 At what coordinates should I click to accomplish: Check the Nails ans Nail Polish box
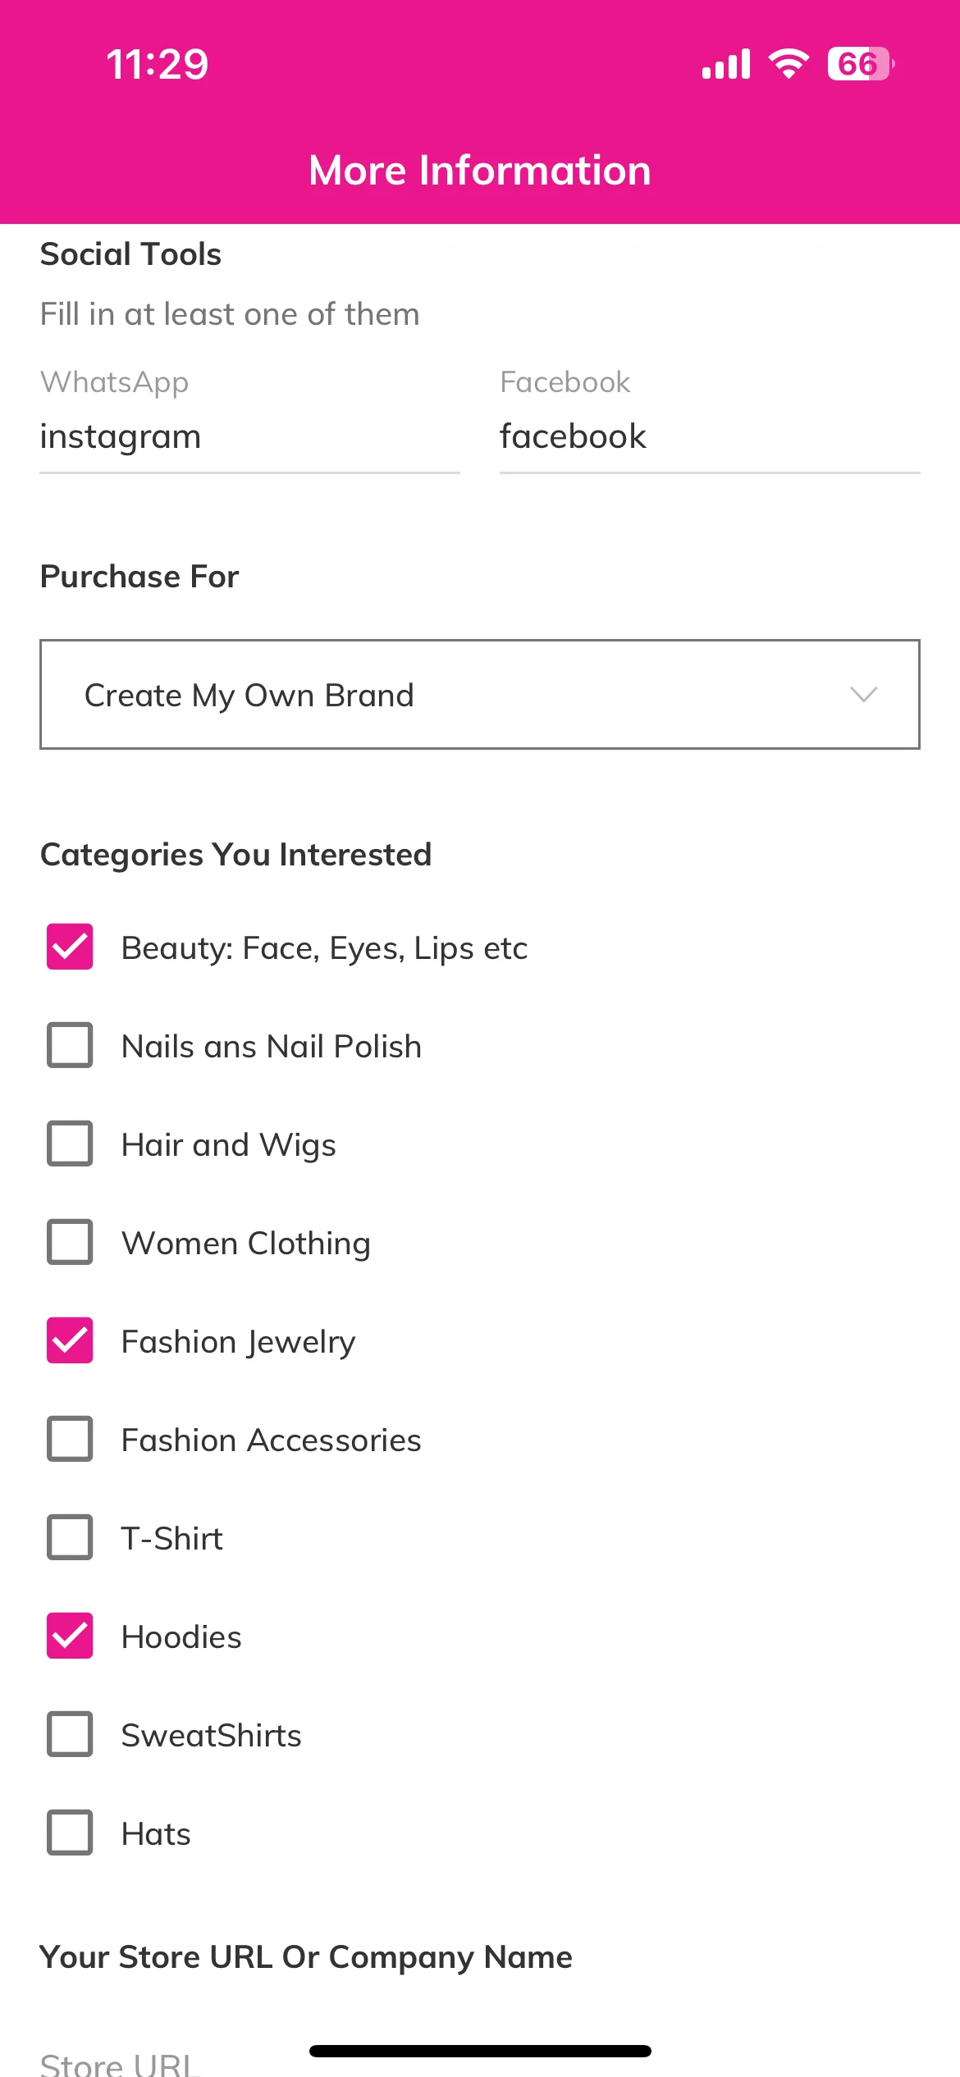tap(70, 1045)
